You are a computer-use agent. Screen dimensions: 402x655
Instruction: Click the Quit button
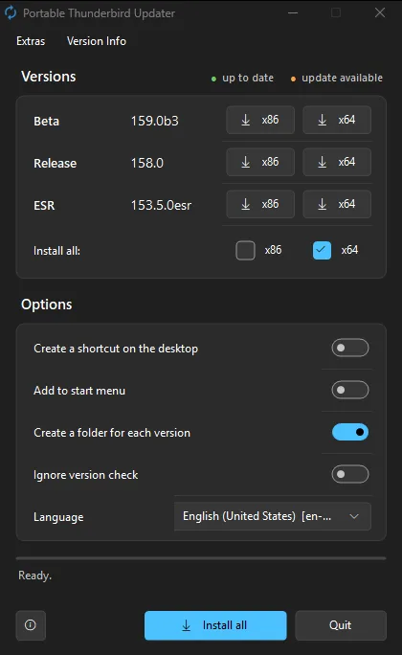[x=340, y=625]
